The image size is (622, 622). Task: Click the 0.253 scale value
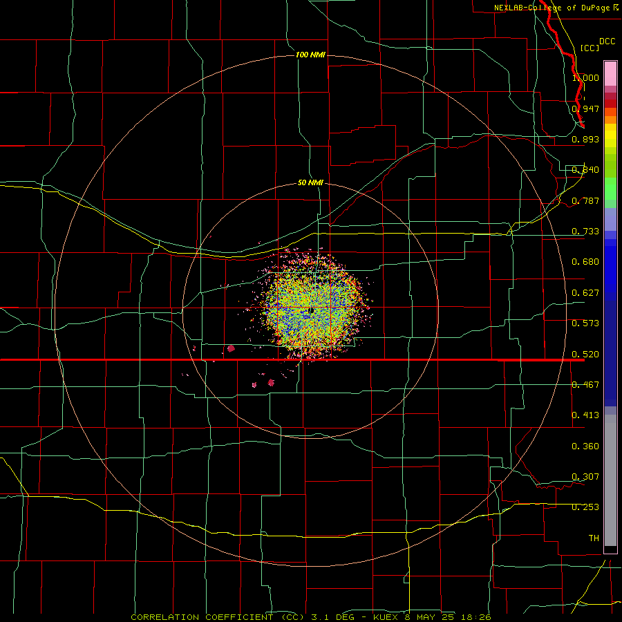(x=585, y=507)
